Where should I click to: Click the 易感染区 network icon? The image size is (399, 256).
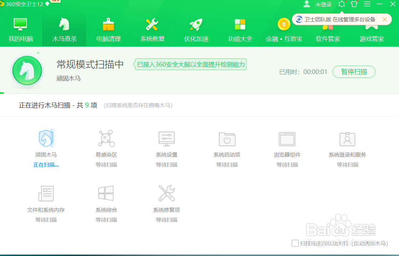pyautogui.click(x=106, y=139)
